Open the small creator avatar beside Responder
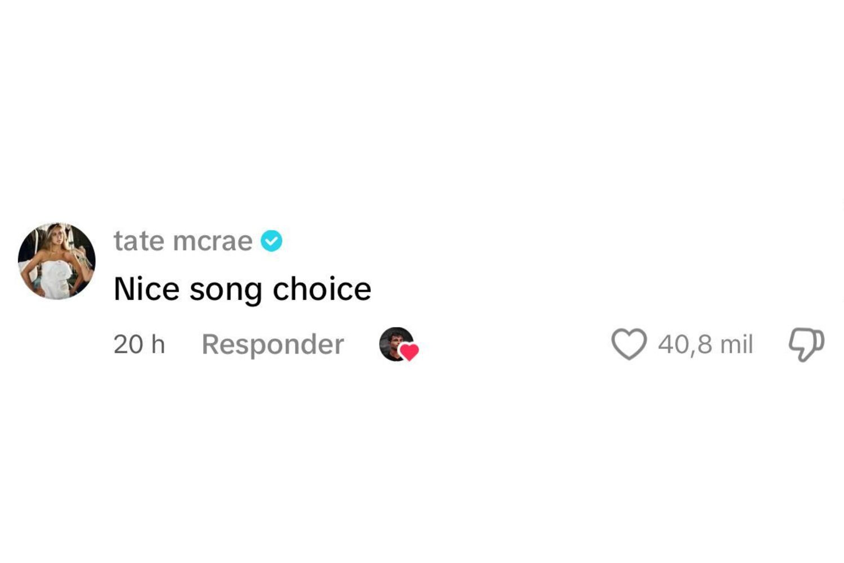This screenshot has width=844, height=563. 394,342
